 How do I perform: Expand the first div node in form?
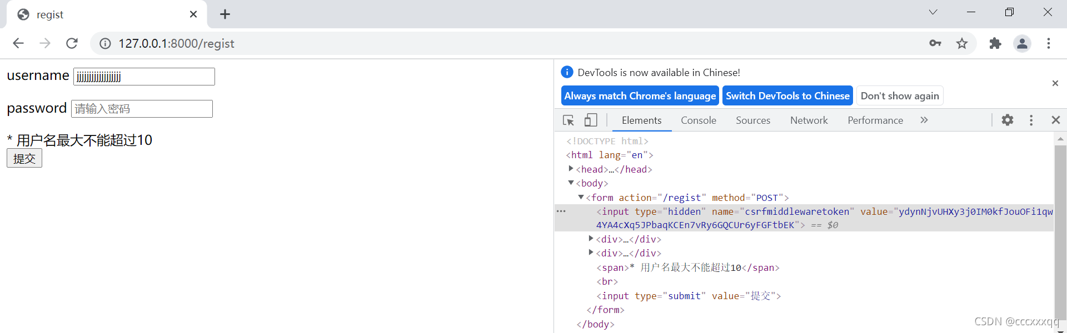point(591,239)
